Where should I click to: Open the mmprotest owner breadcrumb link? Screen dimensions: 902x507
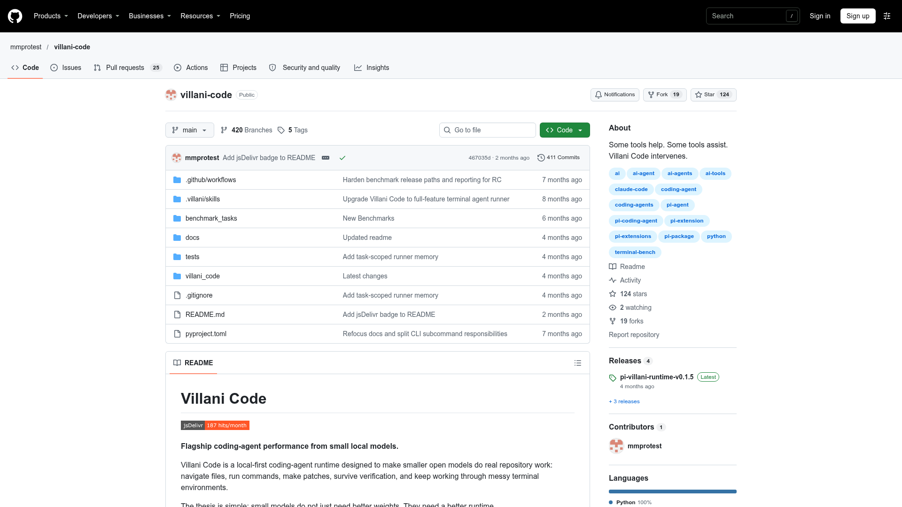pos(26,47)
